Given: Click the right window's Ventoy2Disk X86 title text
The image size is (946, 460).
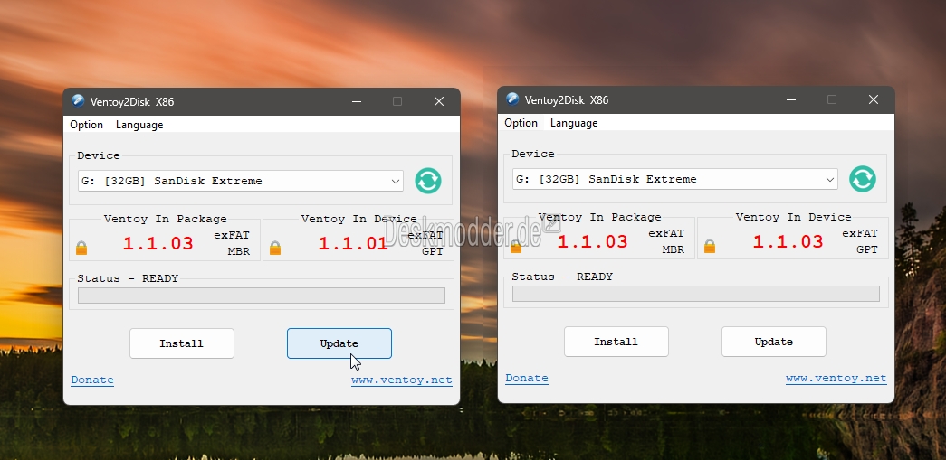Looking at the screenshot, I should [567, 100].
